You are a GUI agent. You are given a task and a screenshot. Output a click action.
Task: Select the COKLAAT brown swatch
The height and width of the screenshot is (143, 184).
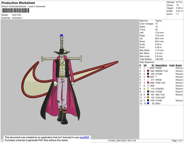point(148,97)
